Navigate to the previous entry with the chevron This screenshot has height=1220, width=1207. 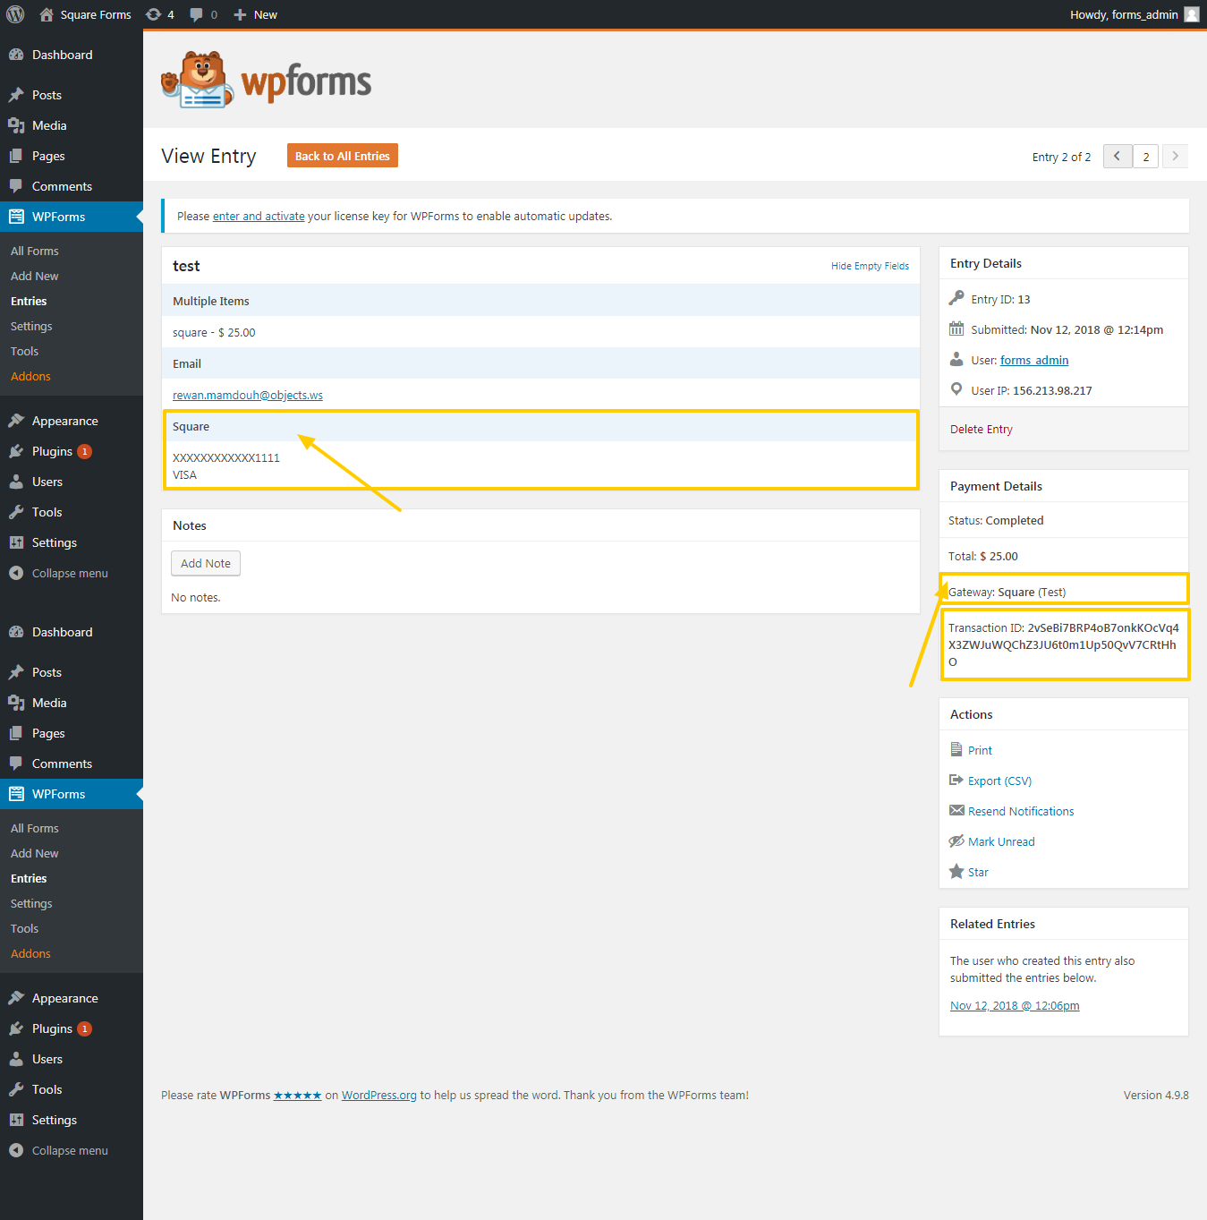pyautogui.click(x=1117, y=156)
